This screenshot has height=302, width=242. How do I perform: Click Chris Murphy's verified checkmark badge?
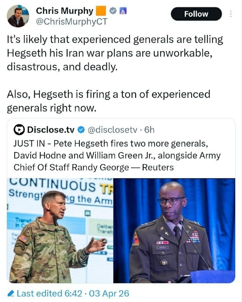112,11
